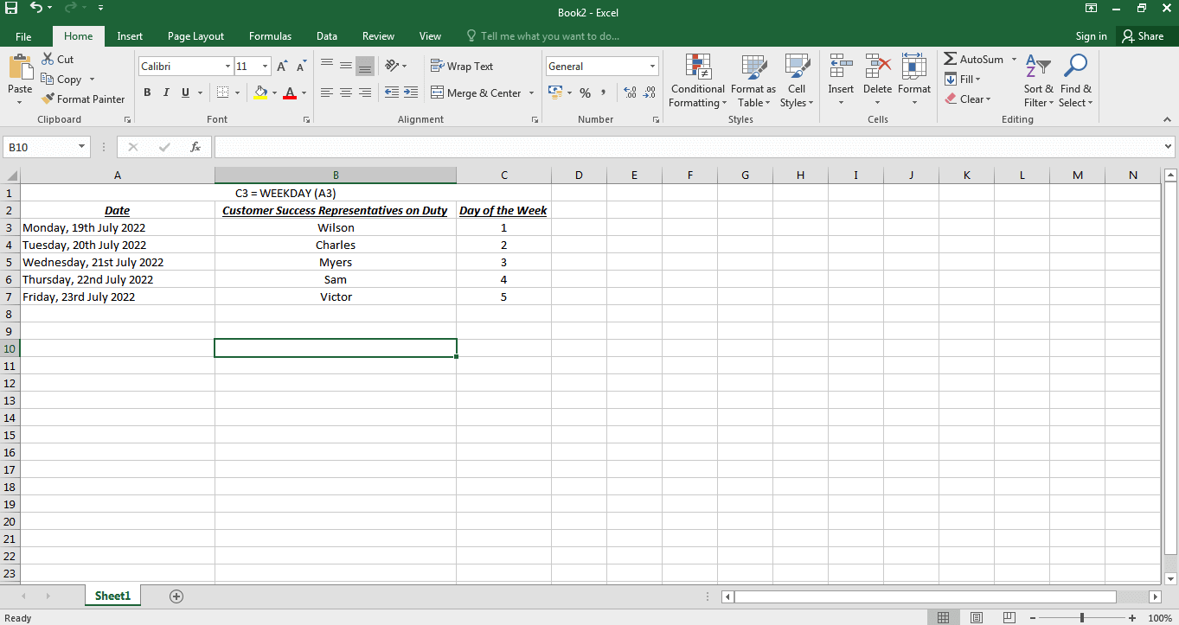Click the Cut scissors icon
The image size is (1179, 625).
(x=48, y=59)
